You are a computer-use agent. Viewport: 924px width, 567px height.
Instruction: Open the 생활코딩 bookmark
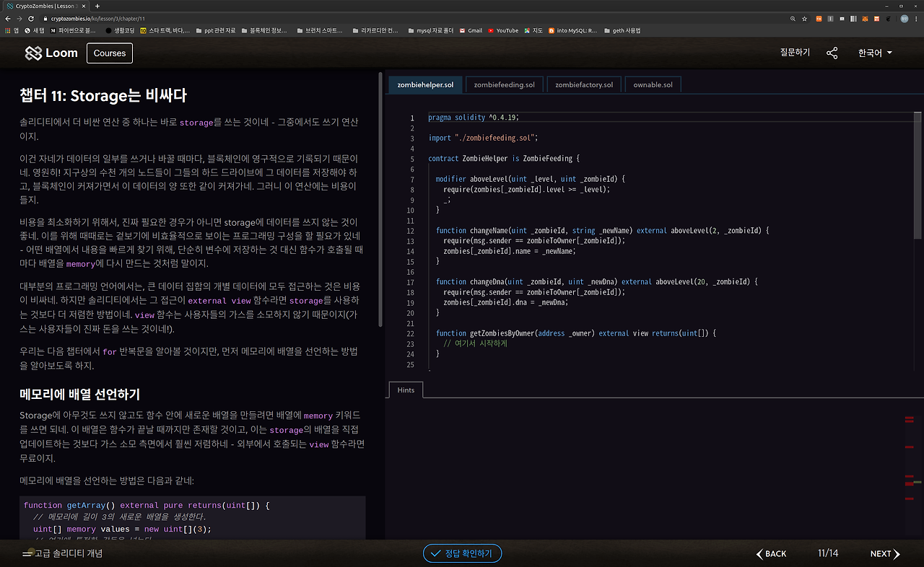click(120, 30)
